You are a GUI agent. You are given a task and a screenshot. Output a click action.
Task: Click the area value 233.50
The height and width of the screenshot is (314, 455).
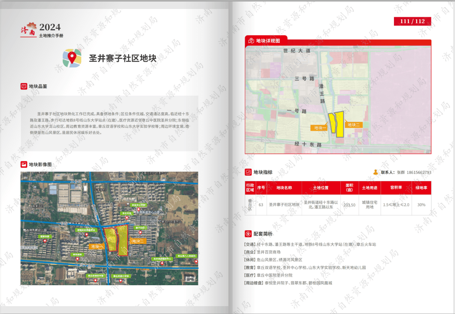point(349,205)
